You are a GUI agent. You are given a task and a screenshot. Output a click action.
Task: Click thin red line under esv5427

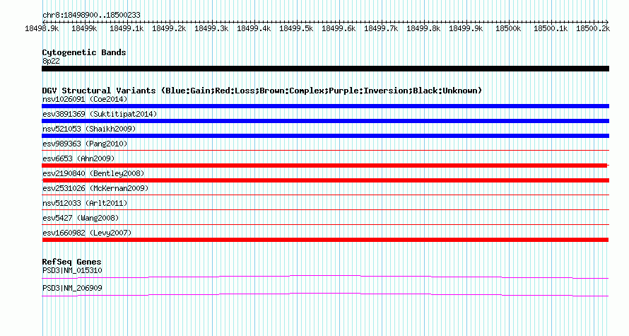[x=325, y=225]
